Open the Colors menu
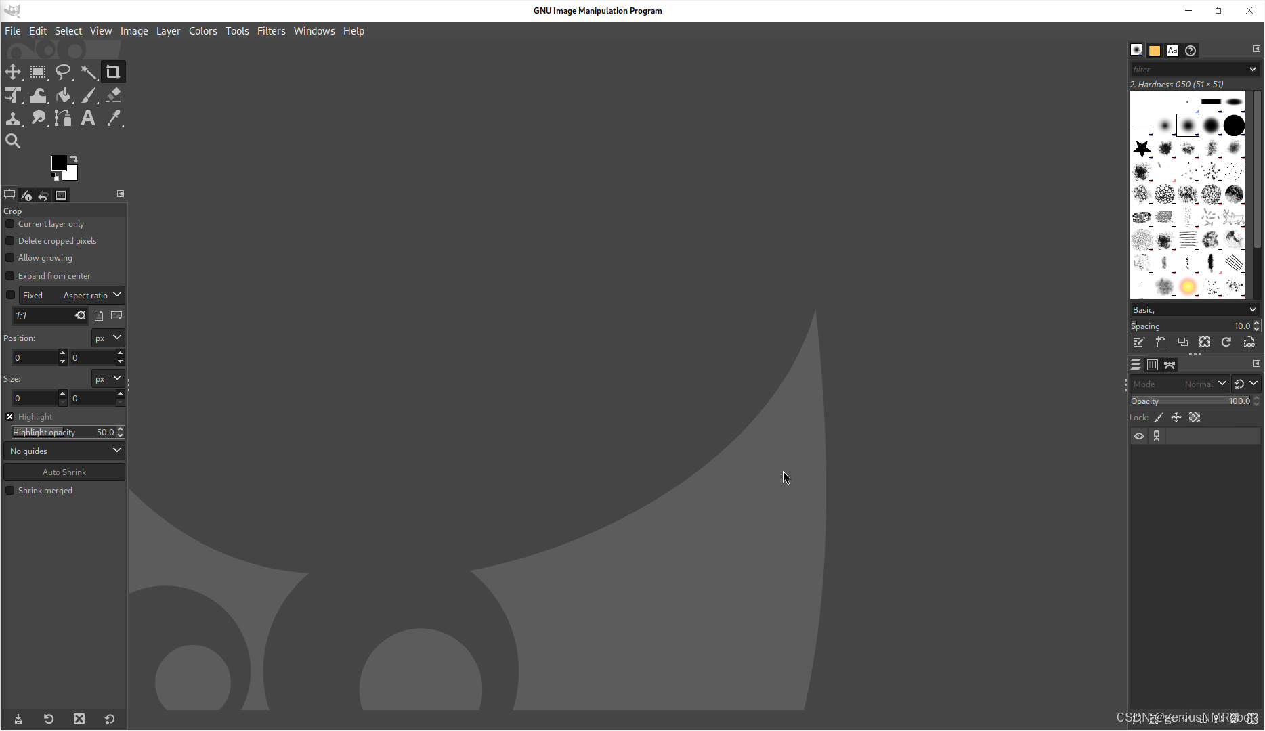Image resolution: width=1265 pixels, height=731 pixels. tap(202, 30)
